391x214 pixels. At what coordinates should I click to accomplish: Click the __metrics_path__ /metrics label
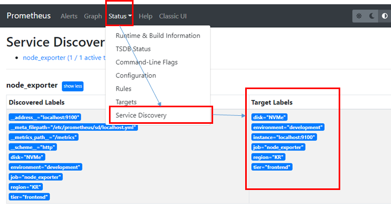44,137
